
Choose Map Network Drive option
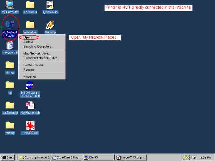pyautogui.click(x=37, y=53)
